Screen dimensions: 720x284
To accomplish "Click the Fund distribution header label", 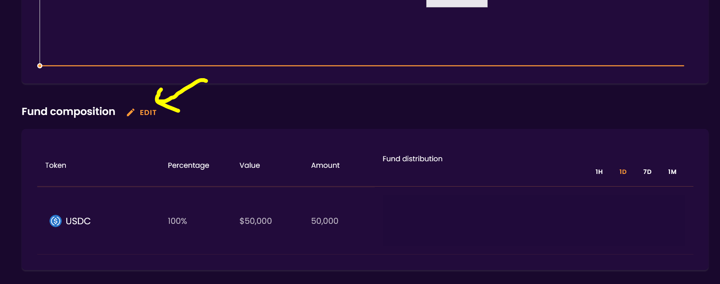I will 412,159.
